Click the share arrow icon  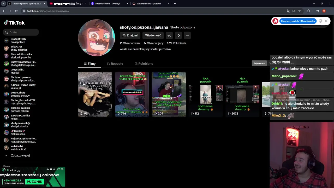click(x=178, y=36)
